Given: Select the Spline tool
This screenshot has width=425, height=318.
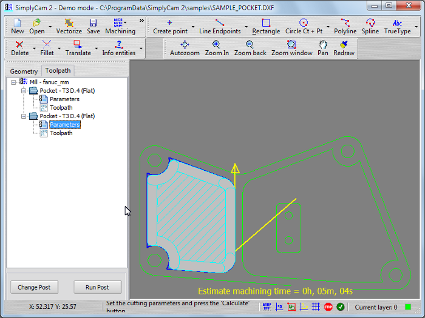Looking at the screenshot, I should click(x=370, y=26).
